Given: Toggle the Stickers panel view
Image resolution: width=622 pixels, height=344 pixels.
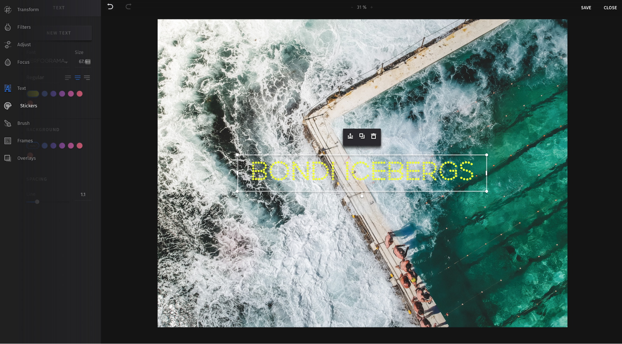Looking at the screenshot, I should pyautogui.click(x=28, y=106).
